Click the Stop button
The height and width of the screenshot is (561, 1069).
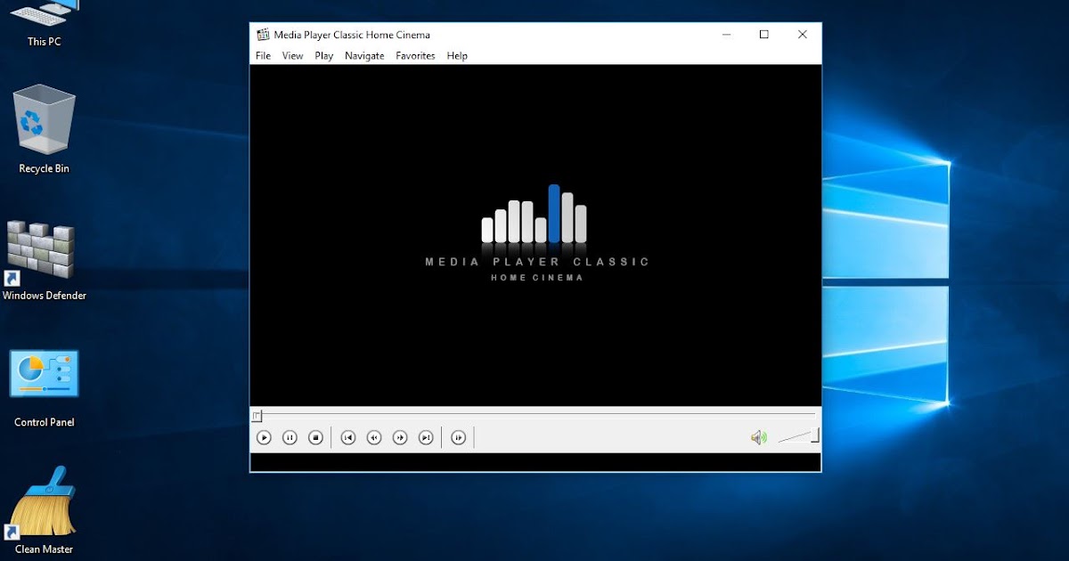point(315,437)
